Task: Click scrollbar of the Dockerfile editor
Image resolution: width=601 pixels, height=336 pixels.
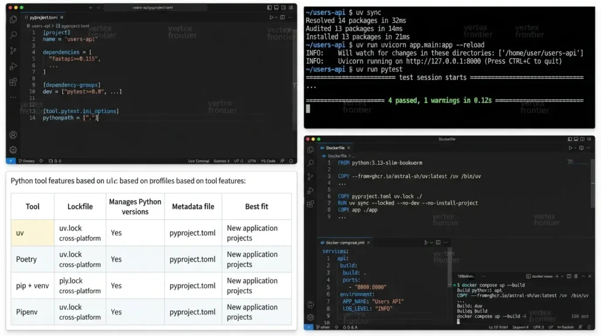Action: (x=593, y=184)
